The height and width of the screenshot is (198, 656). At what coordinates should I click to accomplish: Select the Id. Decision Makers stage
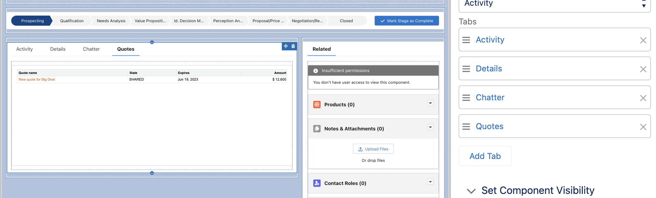[x=189, y=21]
